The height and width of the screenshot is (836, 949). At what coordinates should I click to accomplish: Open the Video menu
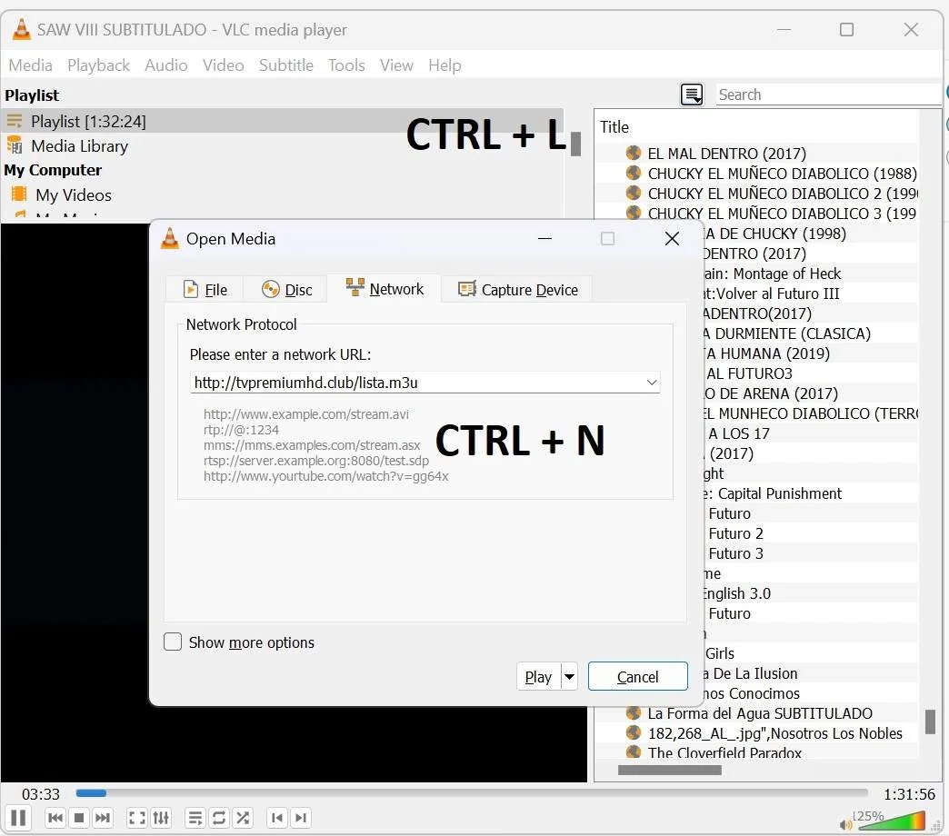(x=224, y=65)
